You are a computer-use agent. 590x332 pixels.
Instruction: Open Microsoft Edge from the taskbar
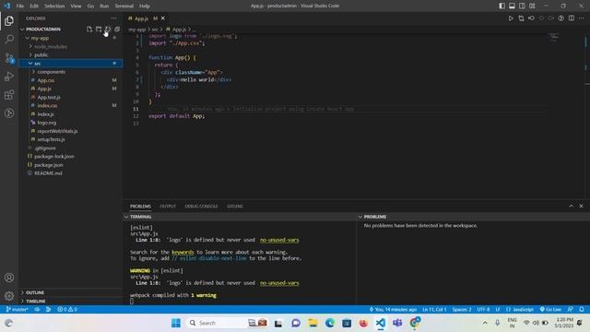pos(330,323)
